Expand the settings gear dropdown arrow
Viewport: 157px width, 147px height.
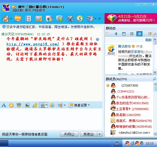point(95,19)
